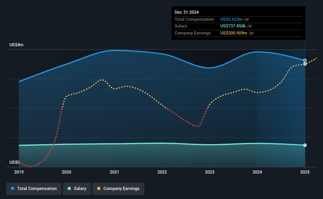This screenshot has width=323, height=199.
Task: Select the 2022 axis label
Action: [162, 172]
